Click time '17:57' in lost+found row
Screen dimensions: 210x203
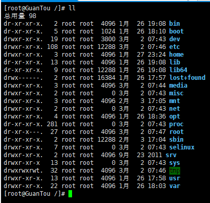point(157,78)
